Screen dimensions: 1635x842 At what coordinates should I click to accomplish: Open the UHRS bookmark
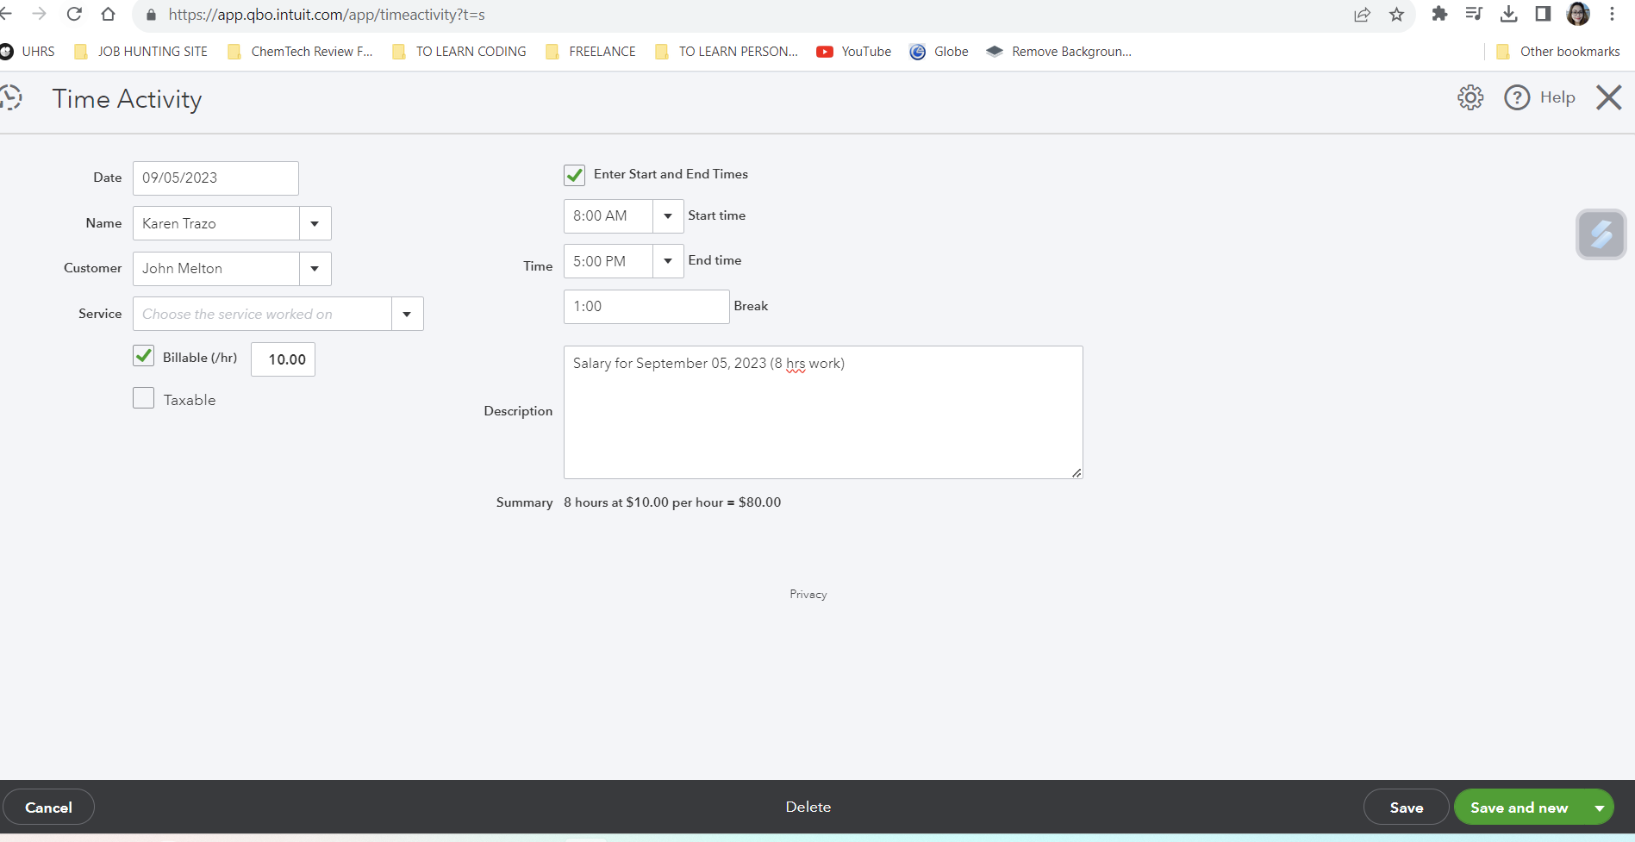(x=28, y=52)
